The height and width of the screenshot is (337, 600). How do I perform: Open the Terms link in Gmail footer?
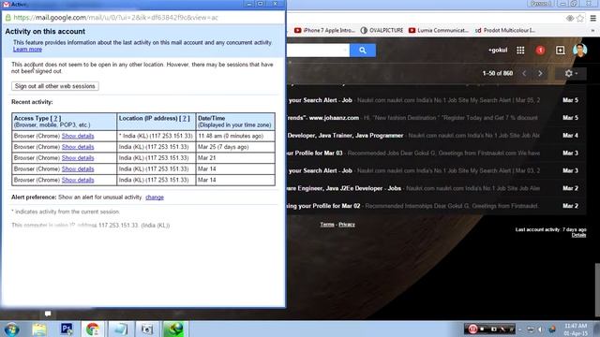[327, 225]
